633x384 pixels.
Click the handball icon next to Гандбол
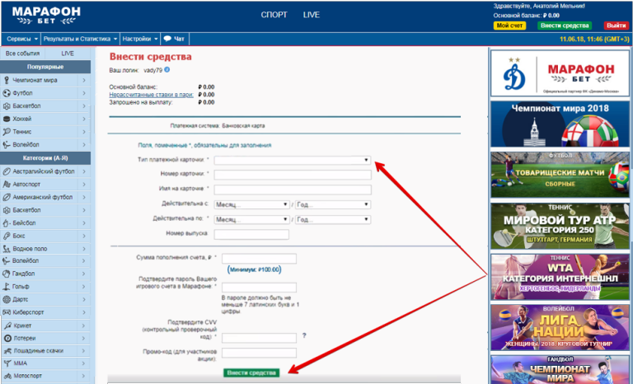7,274
